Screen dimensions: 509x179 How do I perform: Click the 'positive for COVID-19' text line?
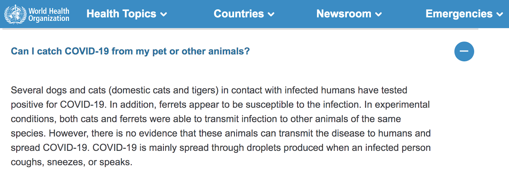click(220, 104)
